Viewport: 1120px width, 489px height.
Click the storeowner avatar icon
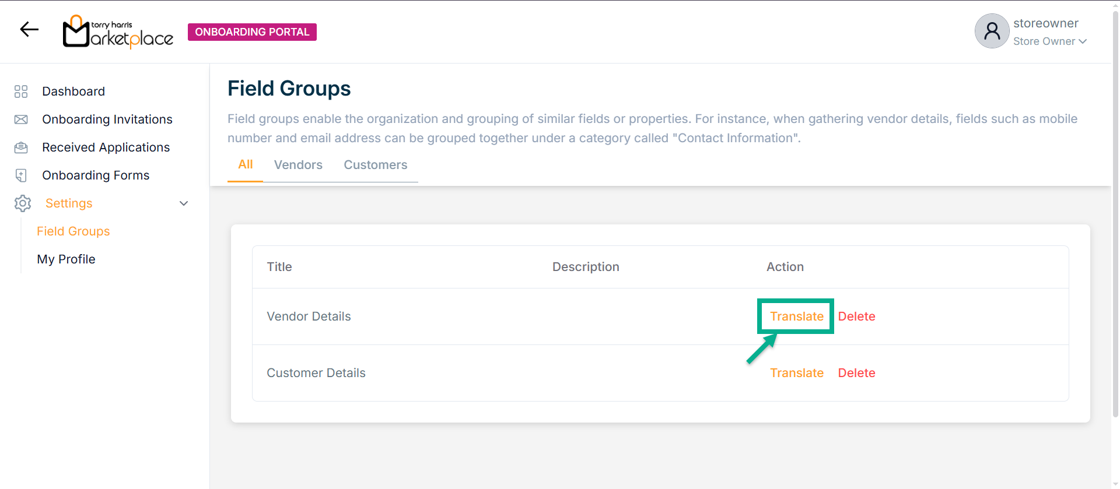tap(992, 31)
